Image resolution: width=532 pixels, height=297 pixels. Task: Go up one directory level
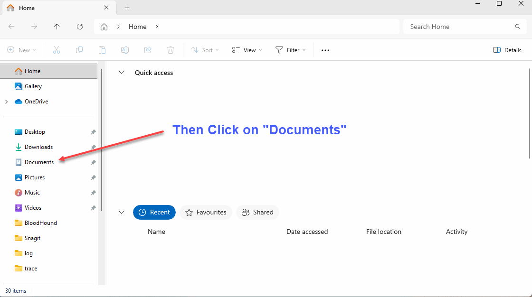pos(57,27)
